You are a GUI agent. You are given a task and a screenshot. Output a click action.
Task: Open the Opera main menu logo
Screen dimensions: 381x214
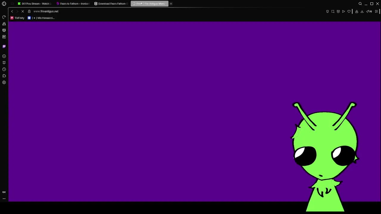4,4
